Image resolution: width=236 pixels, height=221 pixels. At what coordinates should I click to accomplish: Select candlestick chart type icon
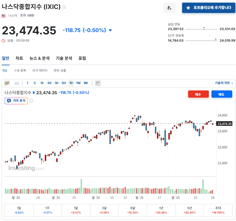coord(7,83)
